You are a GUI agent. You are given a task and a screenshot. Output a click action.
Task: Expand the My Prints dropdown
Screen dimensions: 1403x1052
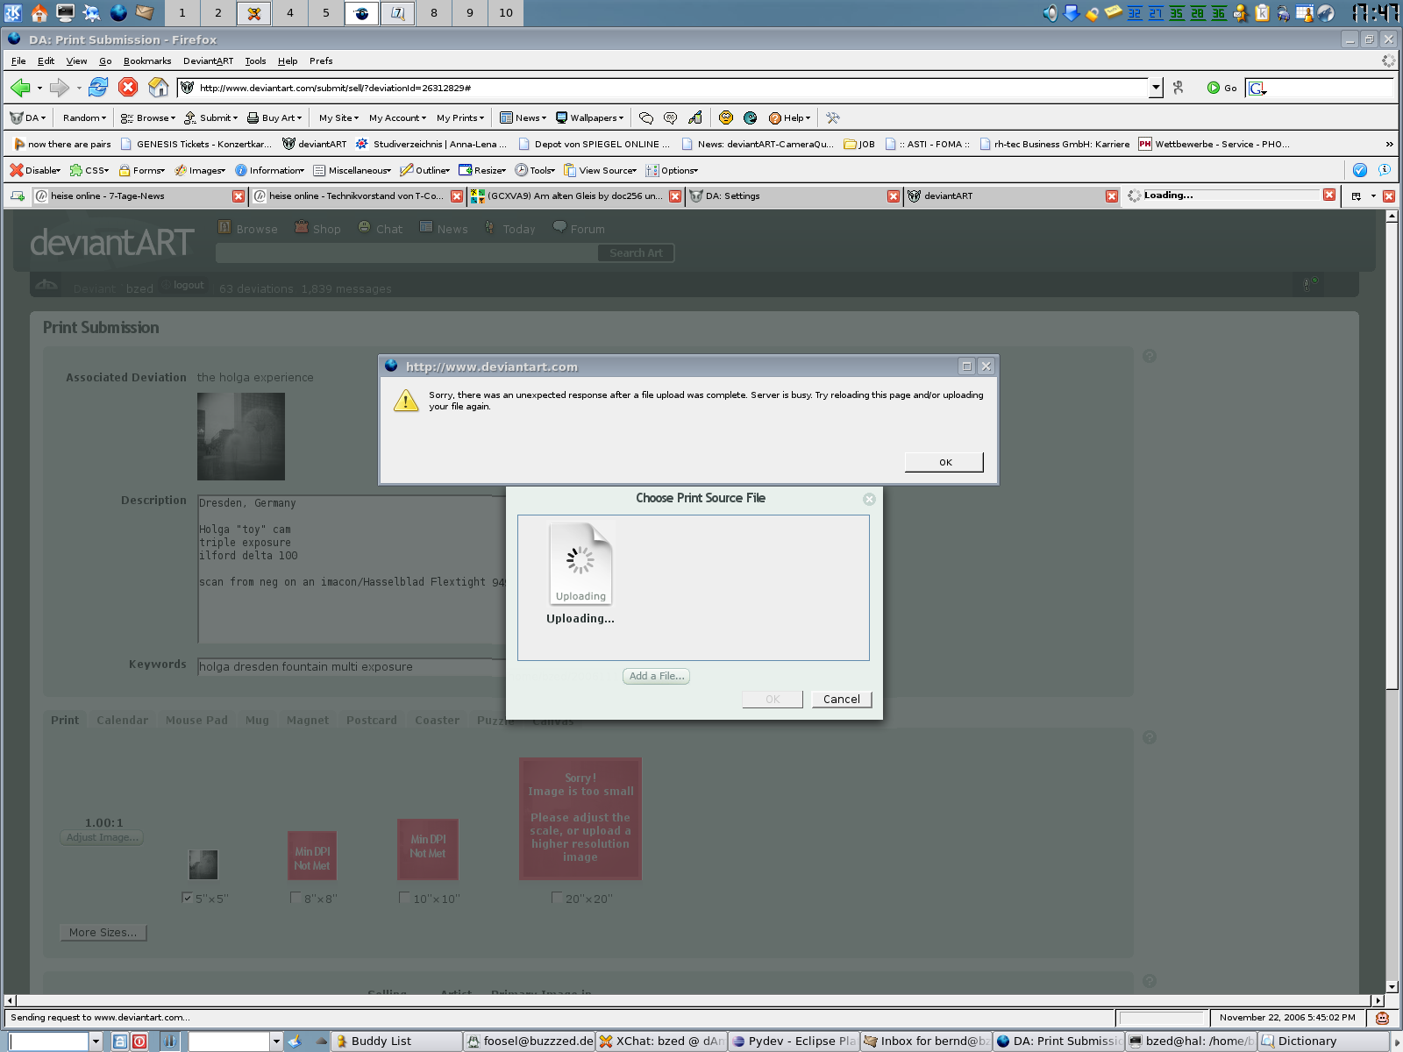coord(460,117)
